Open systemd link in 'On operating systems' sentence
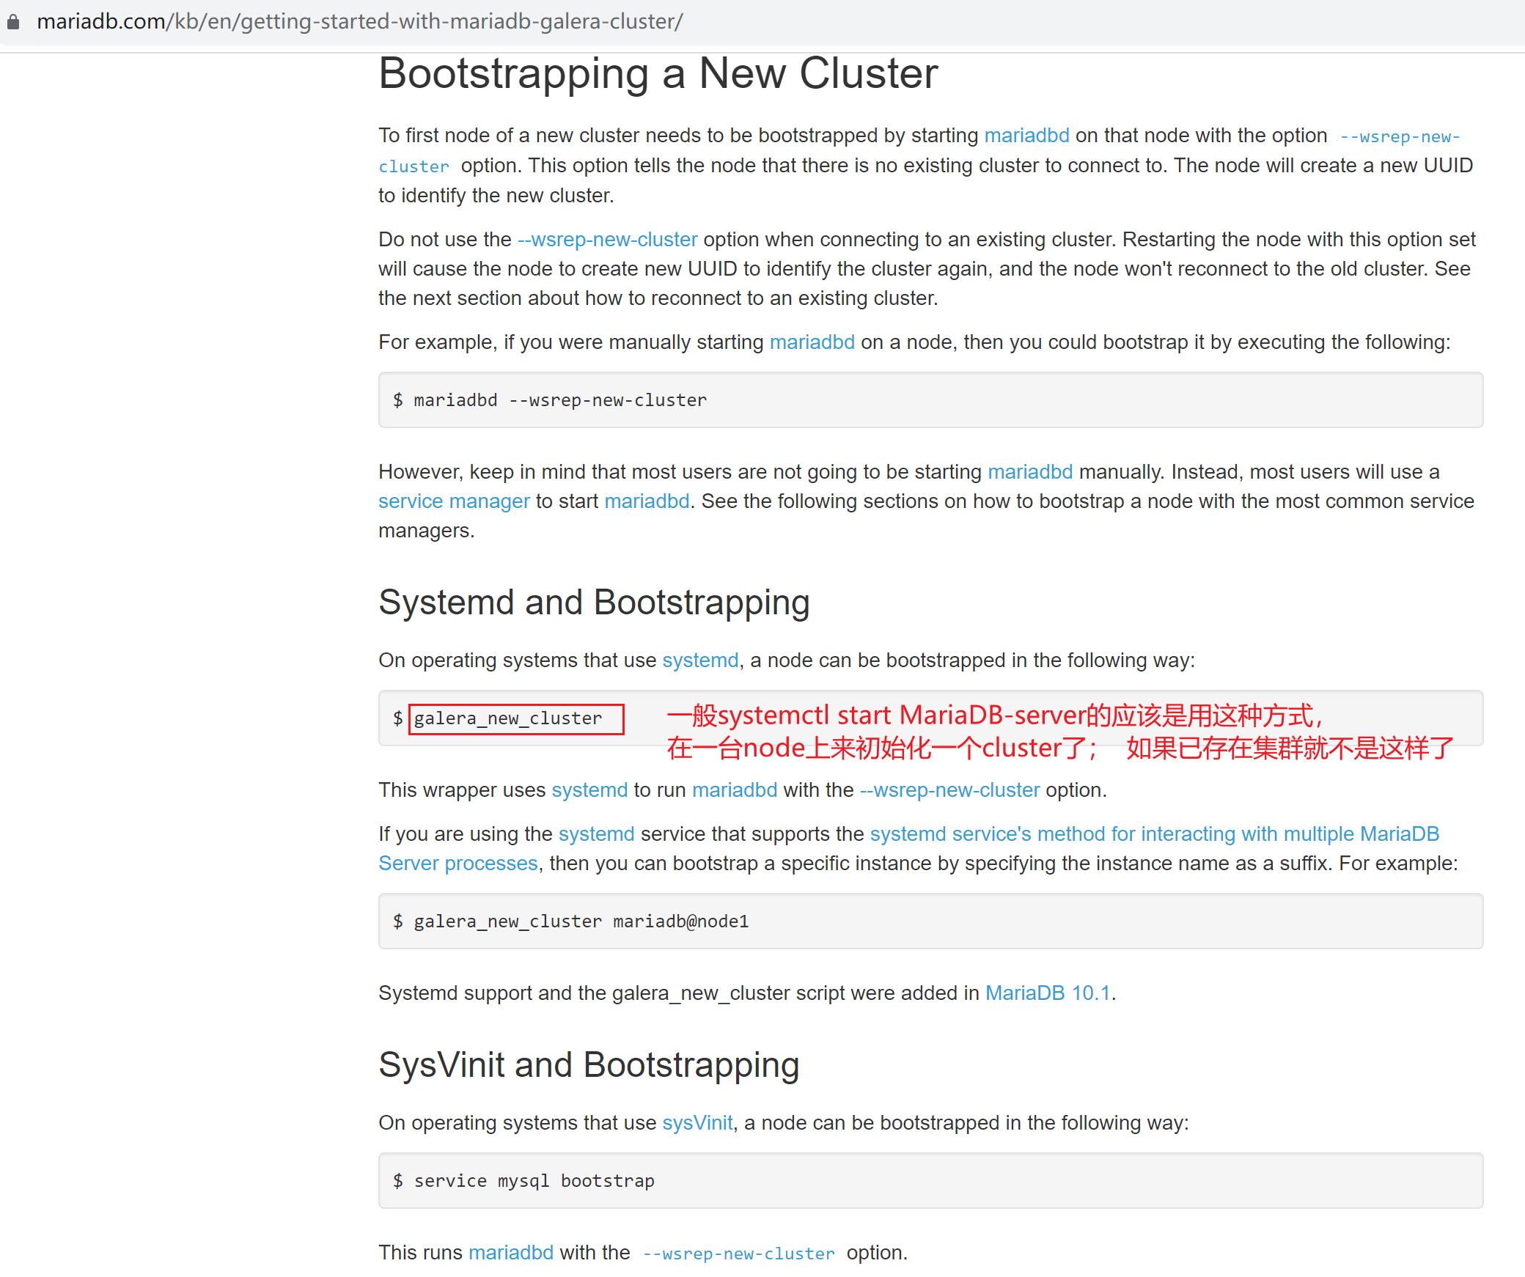This screenshot has width=1525, height=1277. point(699,660)
